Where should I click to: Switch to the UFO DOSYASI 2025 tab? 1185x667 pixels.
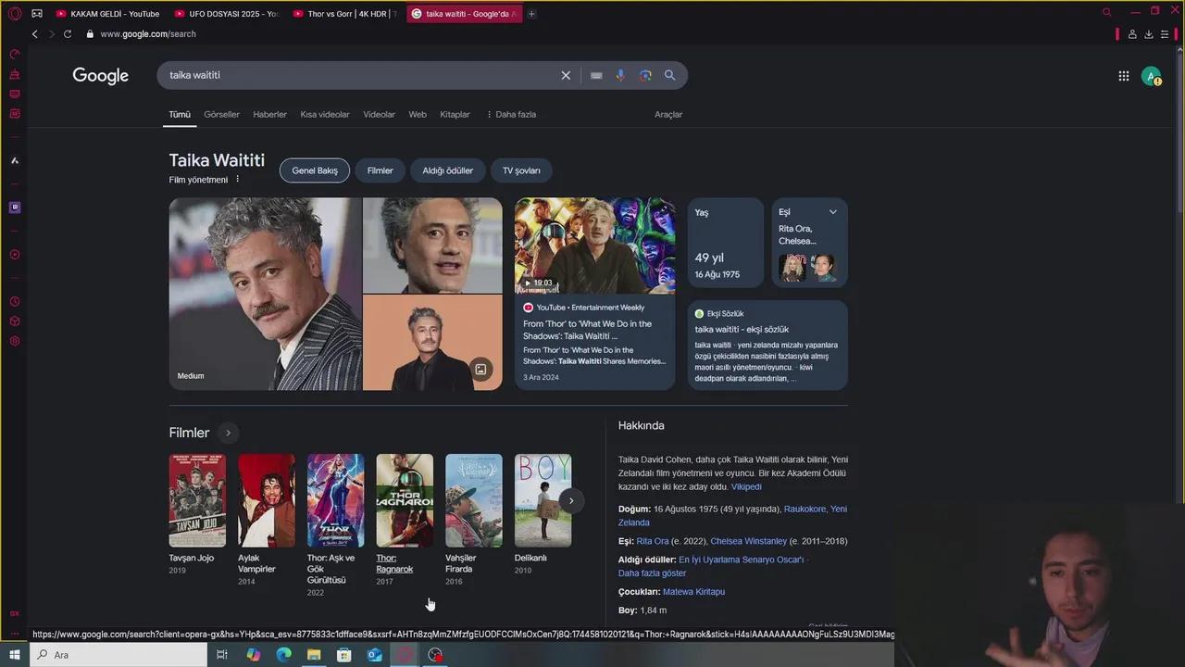pos(226,14)
